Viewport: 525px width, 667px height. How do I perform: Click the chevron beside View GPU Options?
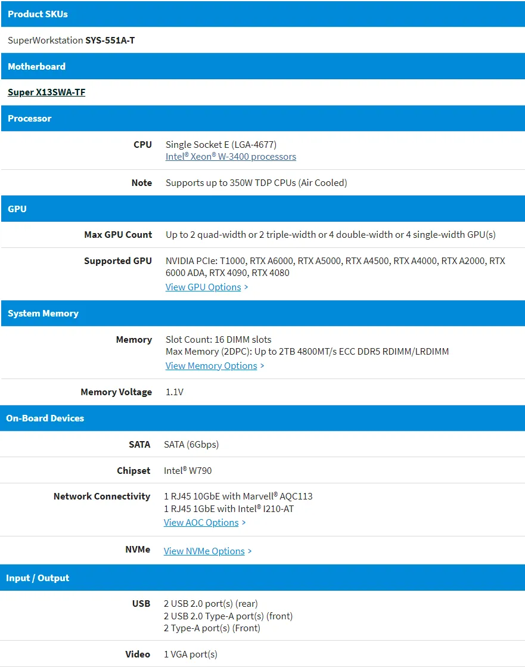click(246, 287)
